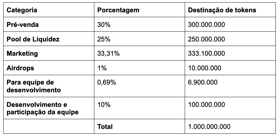Click the Pool de Liquidez cell

click(x=49, y=39)
